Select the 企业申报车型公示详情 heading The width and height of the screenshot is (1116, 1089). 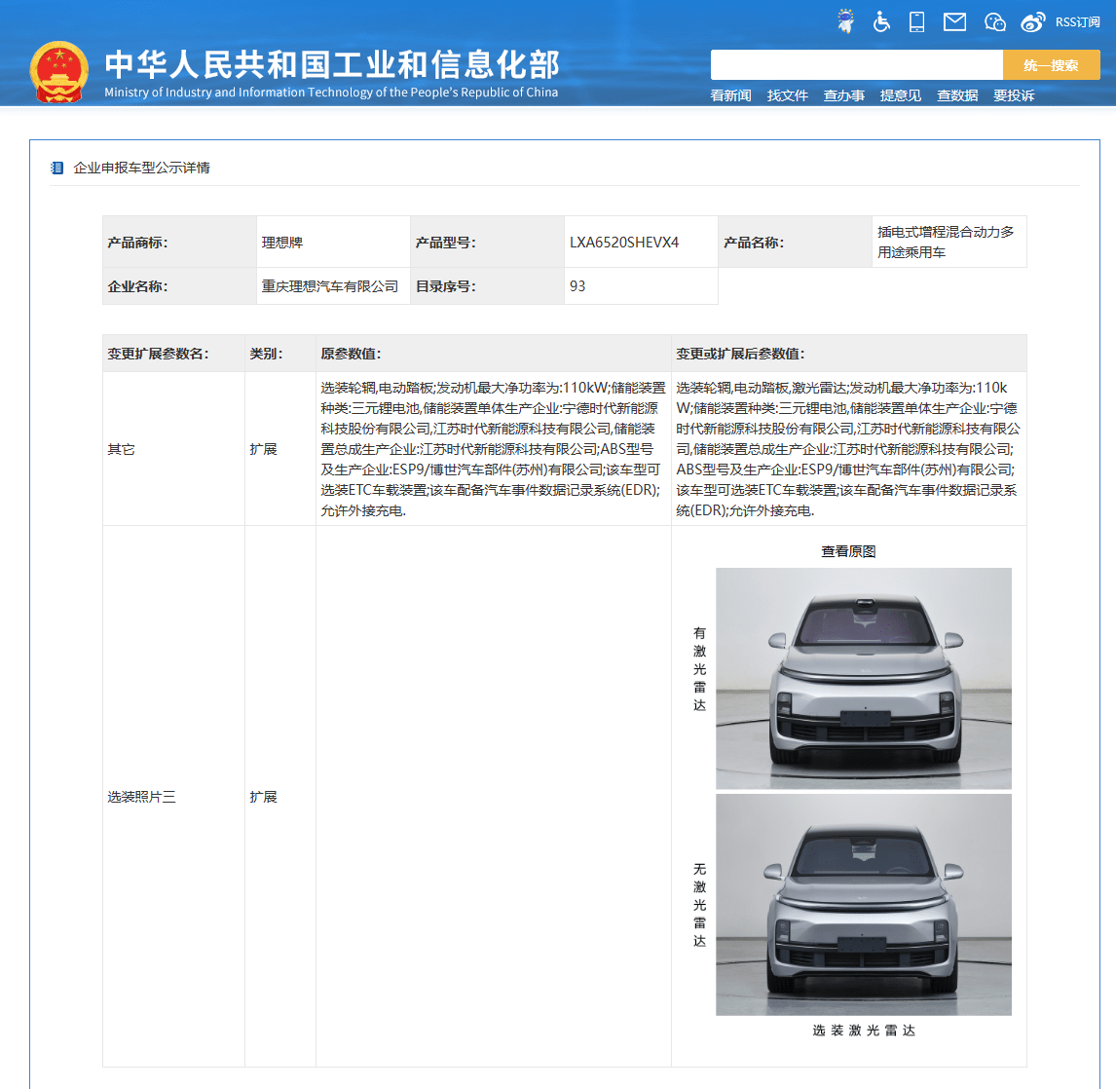pos(141,168)
